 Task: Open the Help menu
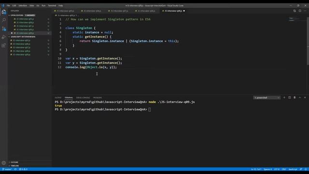[61, 5]
